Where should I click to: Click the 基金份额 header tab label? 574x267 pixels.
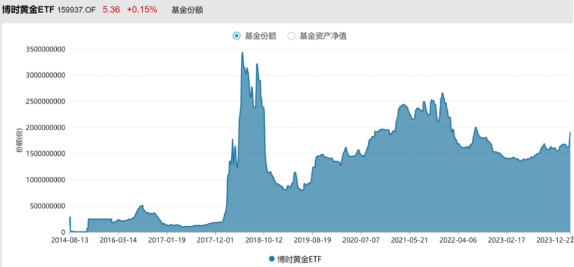tap(187, 10)
